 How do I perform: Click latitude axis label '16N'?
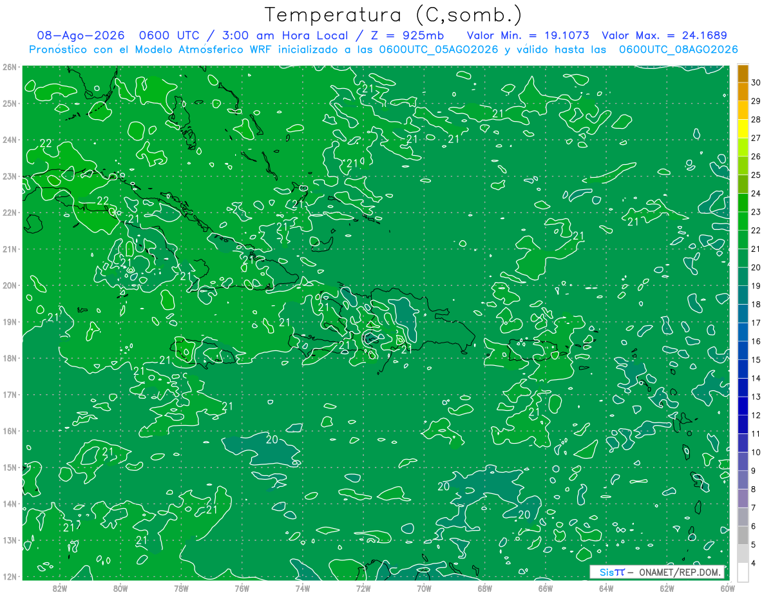10,431
